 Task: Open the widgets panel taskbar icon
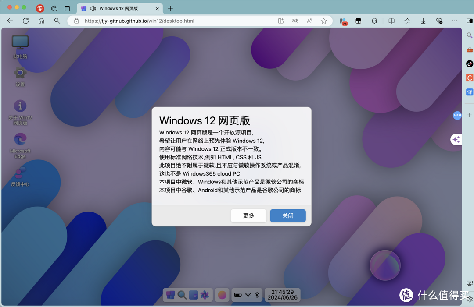(x=194, y=295)
